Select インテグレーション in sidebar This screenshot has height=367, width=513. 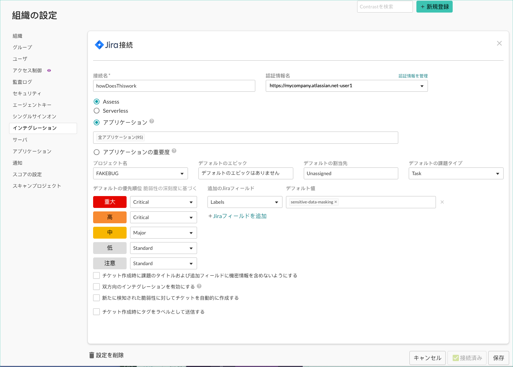43,128
